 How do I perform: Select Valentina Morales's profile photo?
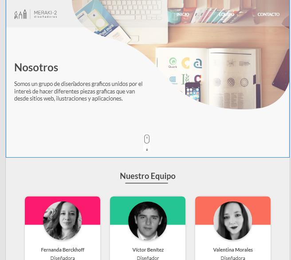click(x=233, y=221)
